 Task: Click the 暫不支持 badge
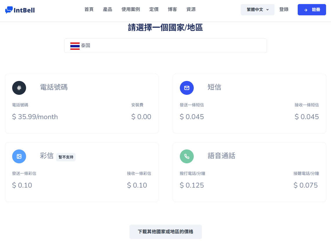[66, 157]
